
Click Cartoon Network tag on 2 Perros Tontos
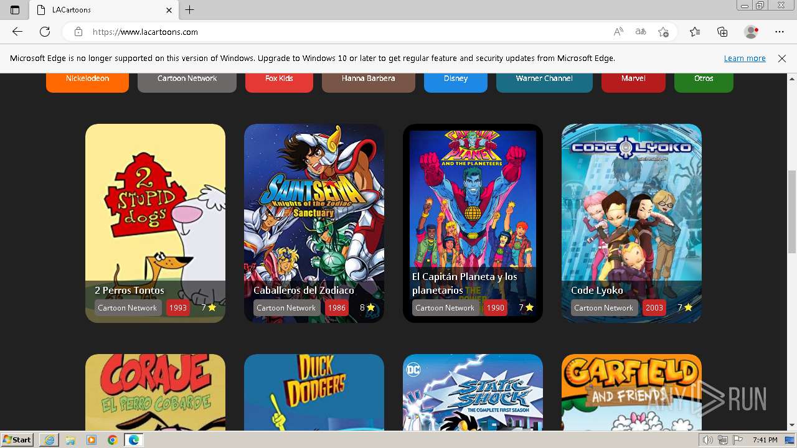(128, 307)
